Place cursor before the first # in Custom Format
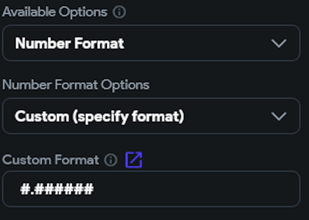This screenshot has height=220, width=309. point(20,189)
